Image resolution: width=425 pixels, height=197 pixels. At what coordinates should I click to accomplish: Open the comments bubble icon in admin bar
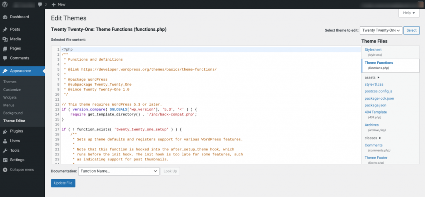coord(40,4)
